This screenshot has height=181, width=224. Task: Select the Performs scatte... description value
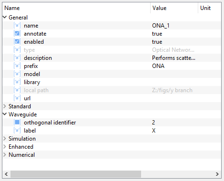click(173, 58)
